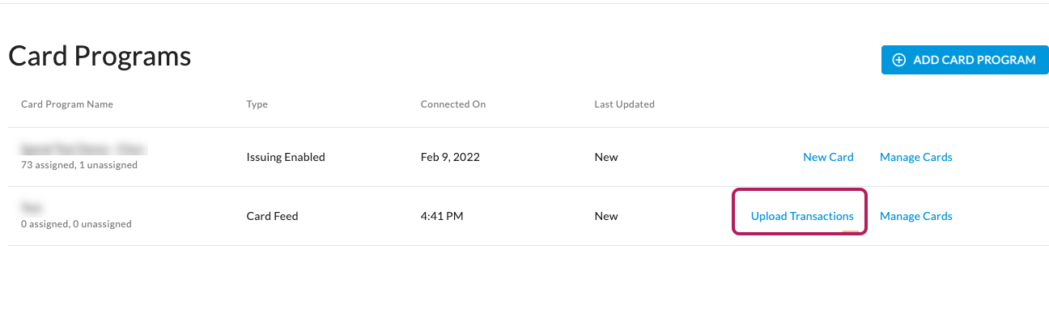This screenshot has width=1049, height=326.
Task: Open Manage Cards for the Card Feed program
Action: tap(915, 216)
